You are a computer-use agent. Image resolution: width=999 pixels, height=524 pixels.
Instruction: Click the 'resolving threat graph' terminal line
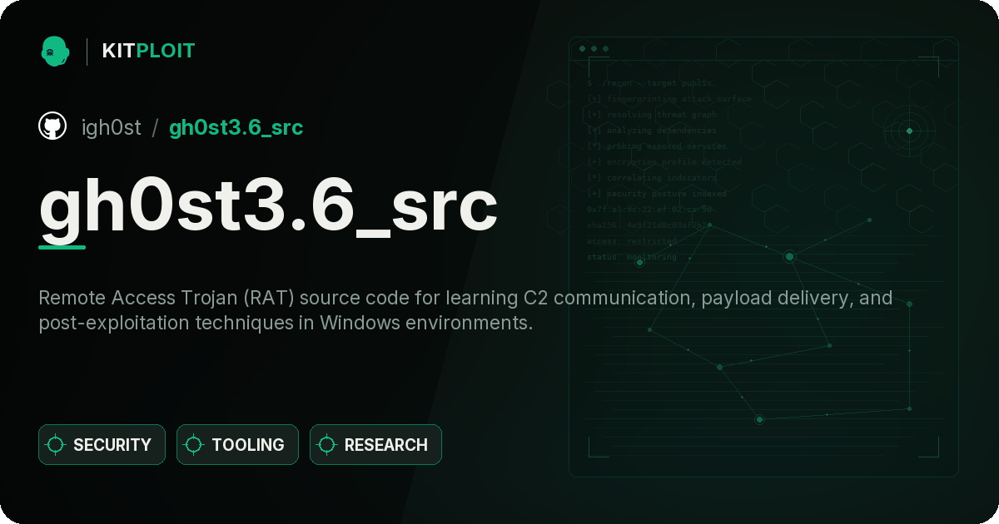pyautogui.click(x=652, y=115)
